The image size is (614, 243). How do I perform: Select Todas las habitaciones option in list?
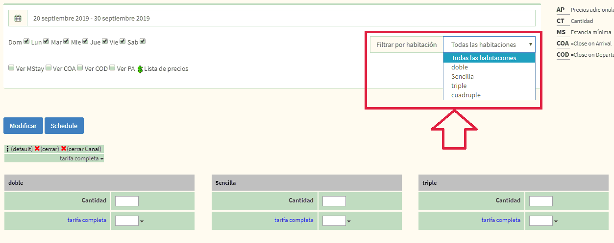point(483,58)
